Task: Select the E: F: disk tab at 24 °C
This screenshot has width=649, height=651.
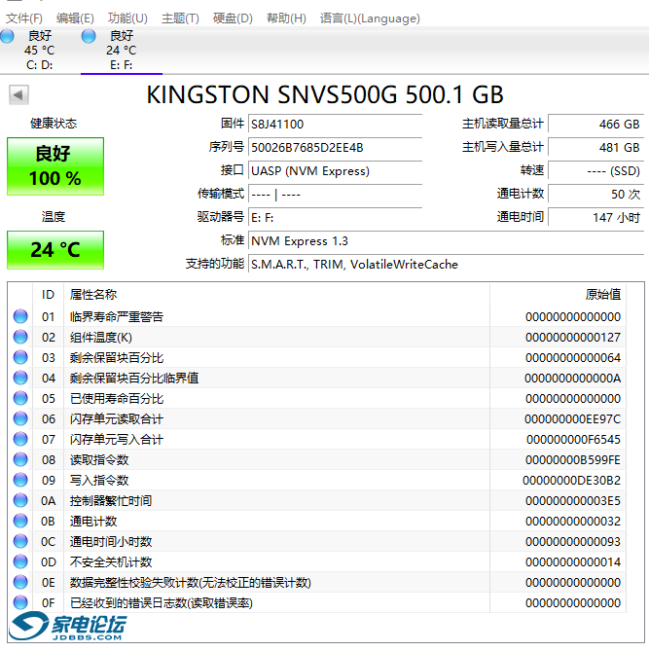Action: coord(122,51)
